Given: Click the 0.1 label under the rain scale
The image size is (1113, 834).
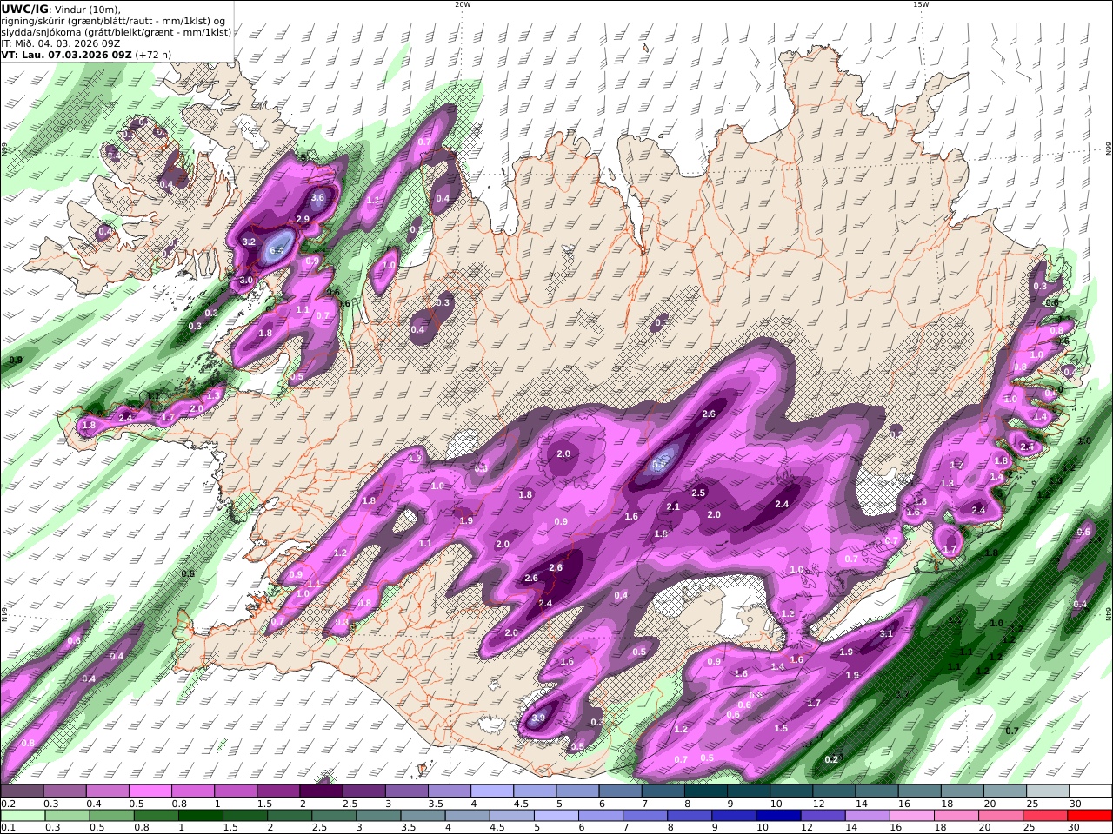Looking at the screenshot, I should tap(7, 828).
